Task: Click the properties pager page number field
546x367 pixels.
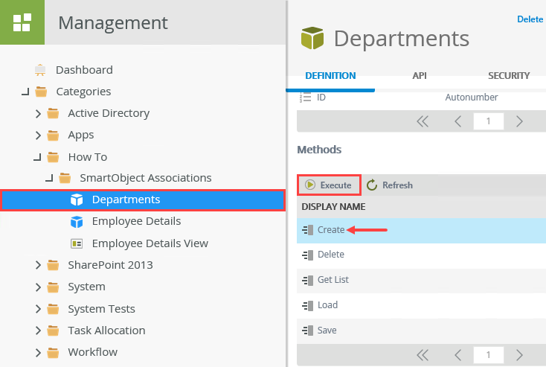Action: 488,121
